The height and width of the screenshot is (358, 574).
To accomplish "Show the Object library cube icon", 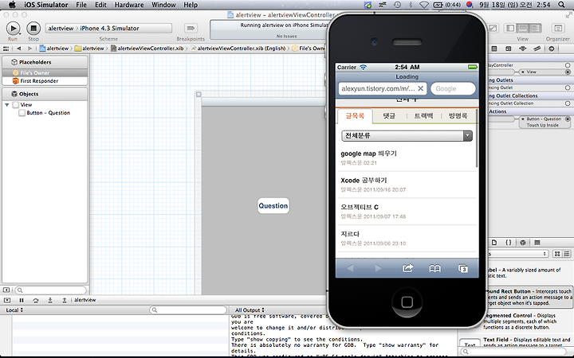I will tap(523, 243).
